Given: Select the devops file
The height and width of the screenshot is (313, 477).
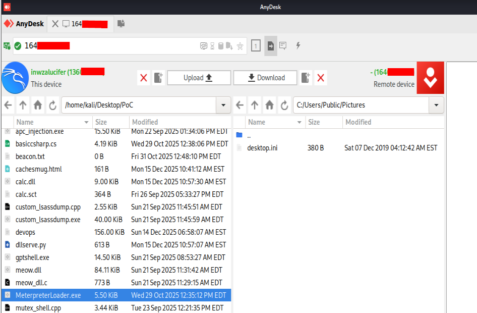Looking at the screenshot, I should 116,232.
